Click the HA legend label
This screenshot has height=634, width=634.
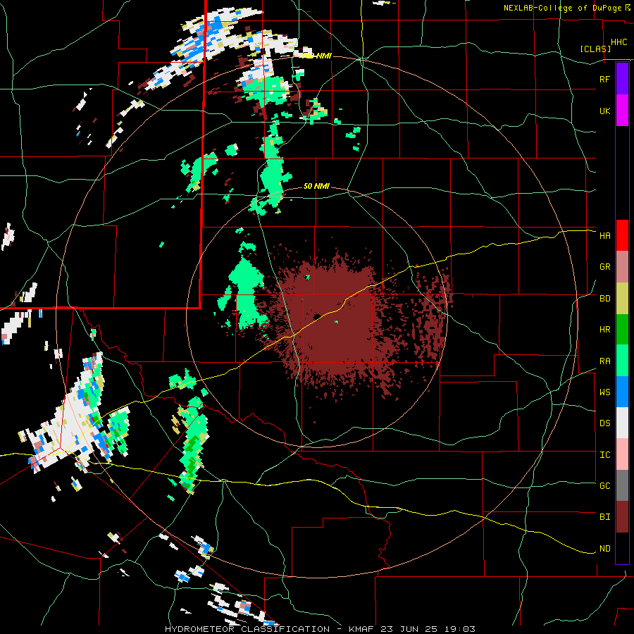(x=604, y=235)
